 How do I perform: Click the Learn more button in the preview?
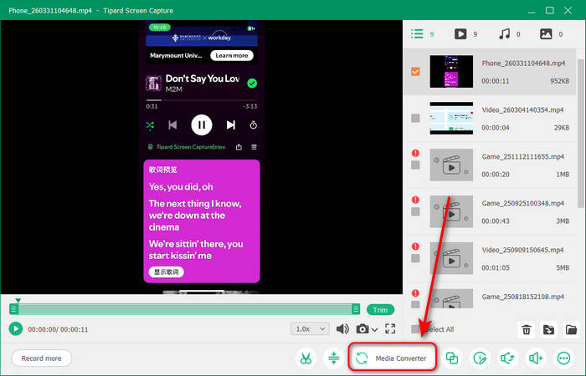[x=232, y=56]
